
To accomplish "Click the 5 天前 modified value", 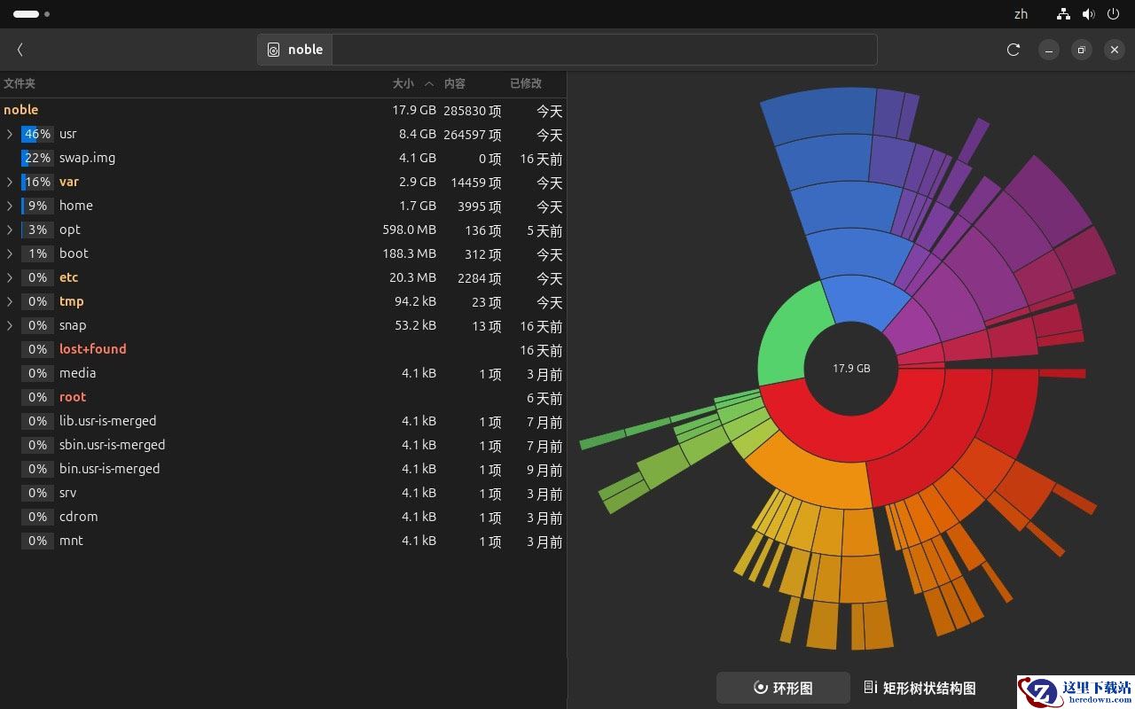I will 544,230.
